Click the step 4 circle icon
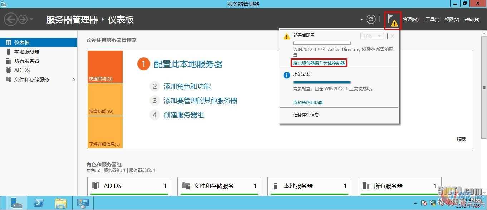 154,115
